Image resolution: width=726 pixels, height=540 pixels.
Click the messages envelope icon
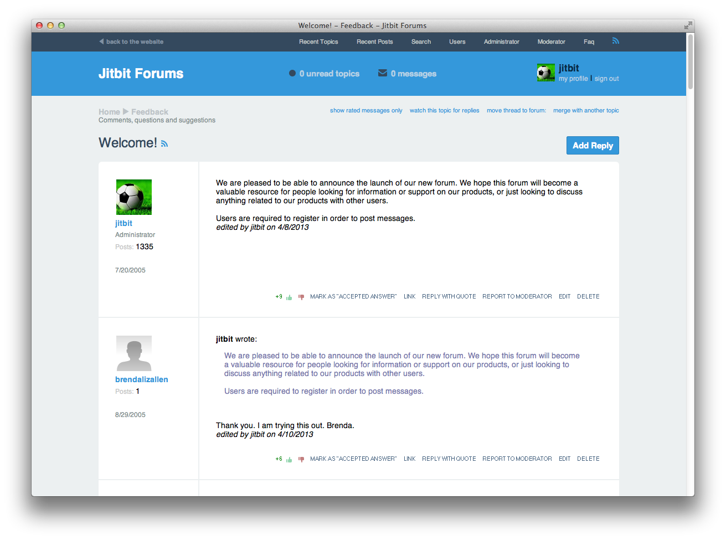(x=383, y=73)
